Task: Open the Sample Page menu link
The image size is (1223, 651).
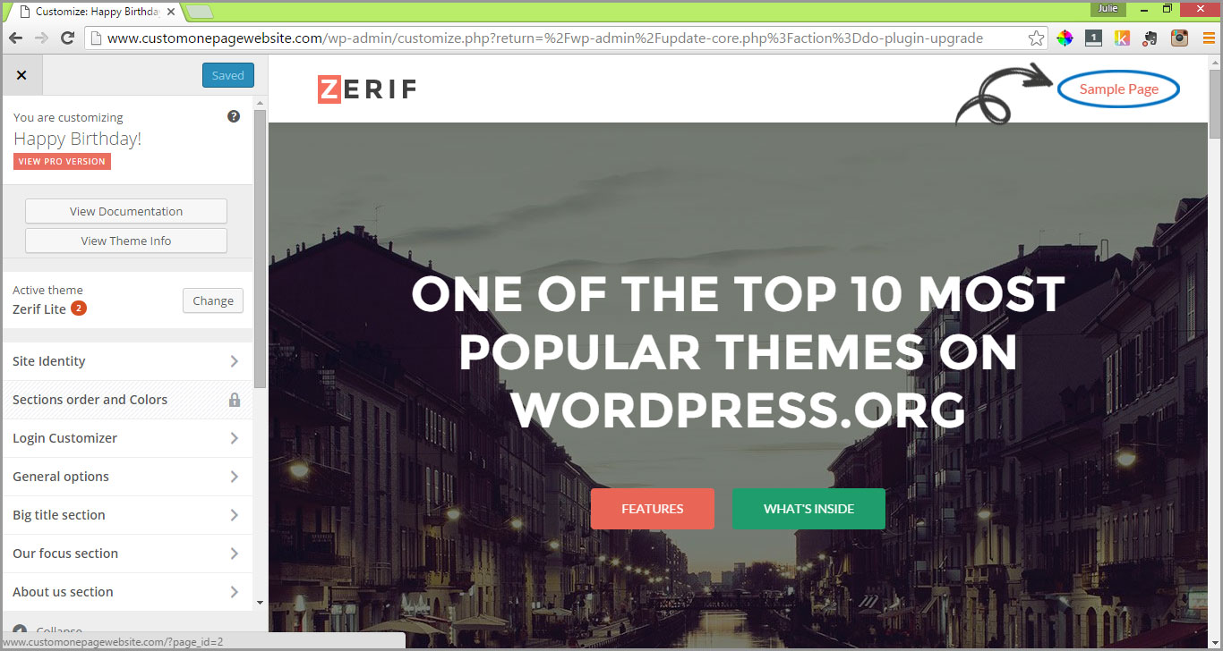Action: coord(1119,89)
